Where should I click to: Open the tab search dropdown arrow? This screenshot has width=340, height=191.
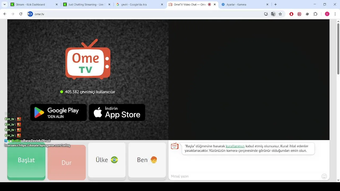pos(5,5)
